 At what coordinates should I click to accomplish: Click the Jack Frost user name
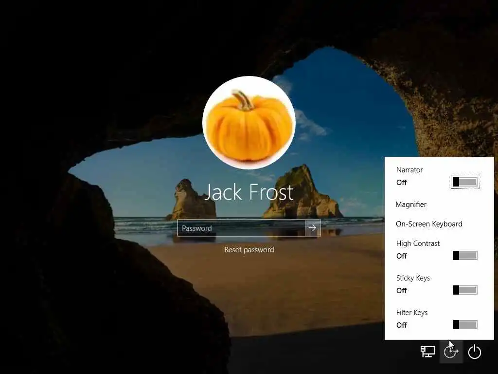249,192
